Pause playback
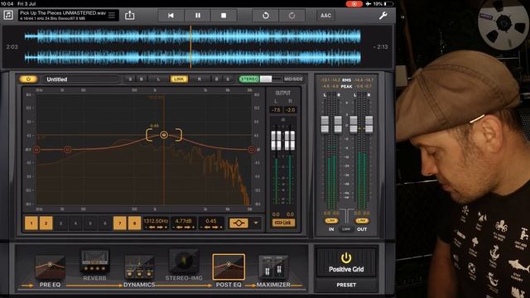This screenshot has width=530, height=298. 198,16
